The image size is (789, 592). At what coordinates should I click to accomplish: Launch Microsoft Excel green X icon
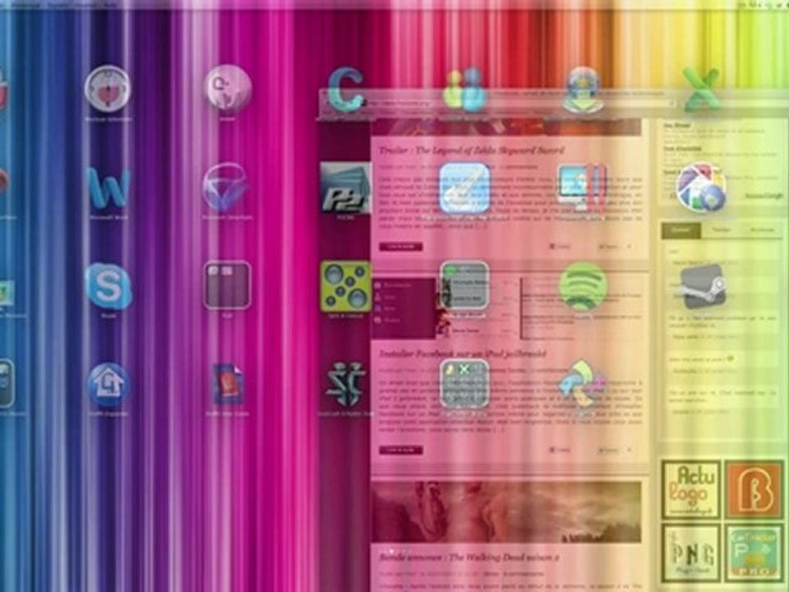tap(701, 90)
